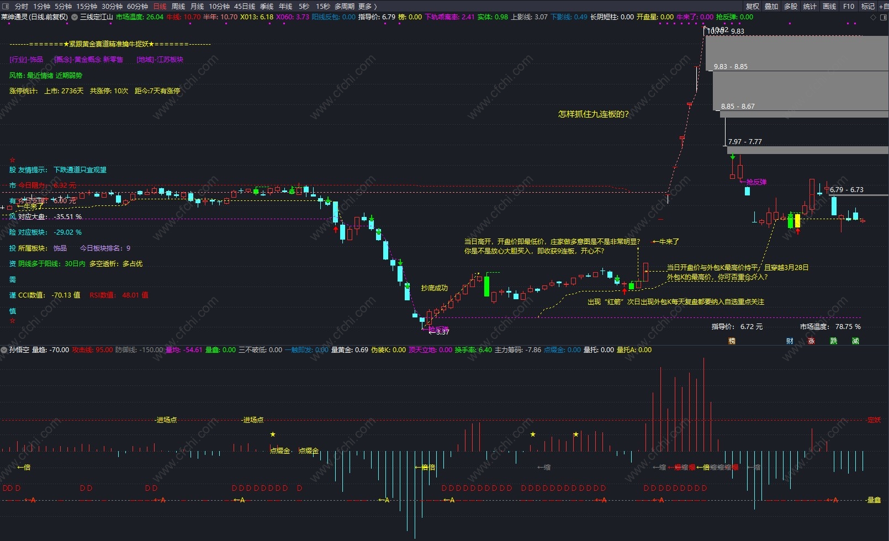Click the 统计 statistics button
The image size is (889, 541).
tap(810, 6)
